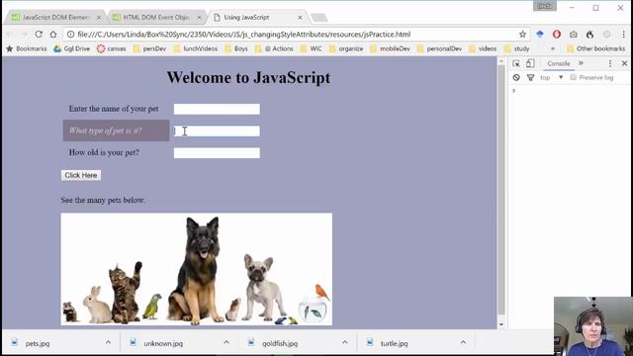Click the page vertical scrollbar thumb
633x356 pixels.
pos(501,190)
